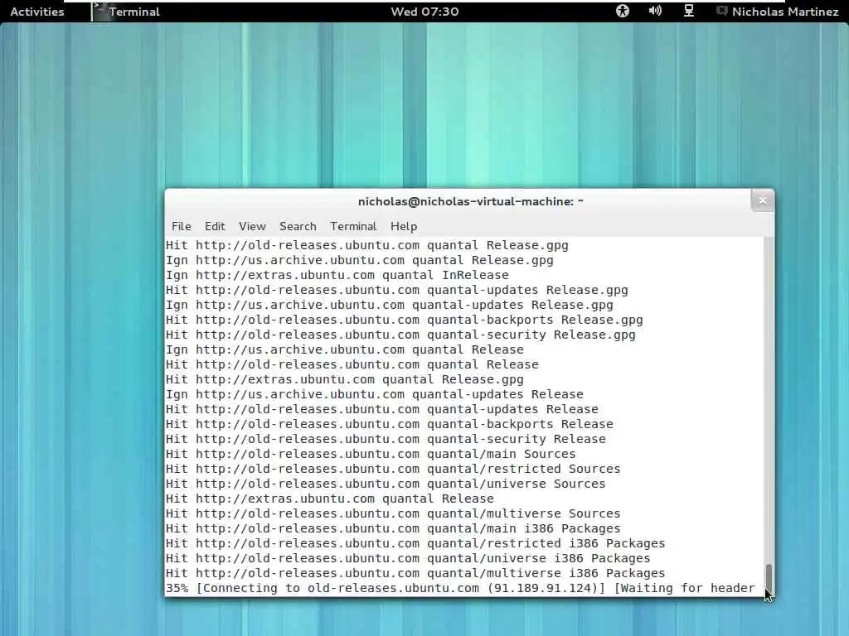Open the Activities overview
Image resolution: width=849 pixels, height=636 pixels.
(36, 12)
